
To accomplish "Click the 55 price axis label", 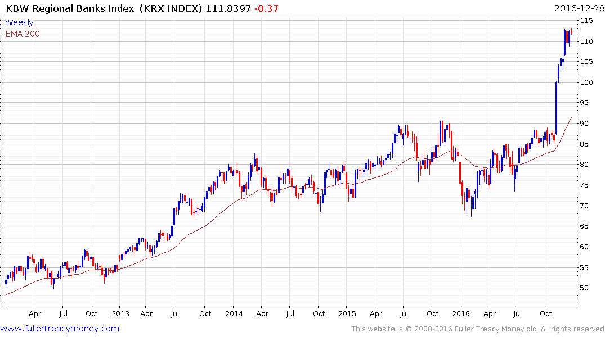I will pyautogui.click(x=584, y=268).
